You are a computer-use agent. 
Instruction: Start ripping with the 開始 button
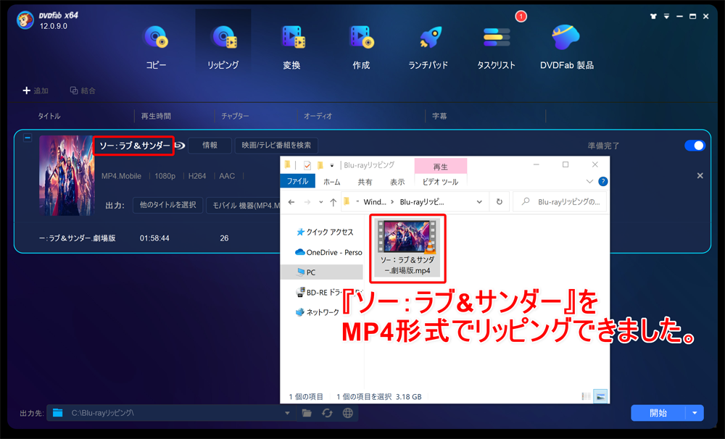658,413
